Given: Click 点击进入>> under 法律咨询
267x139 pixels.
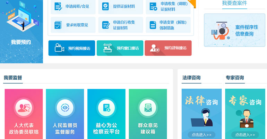Looking at the screenshot, I should [201, 135].
